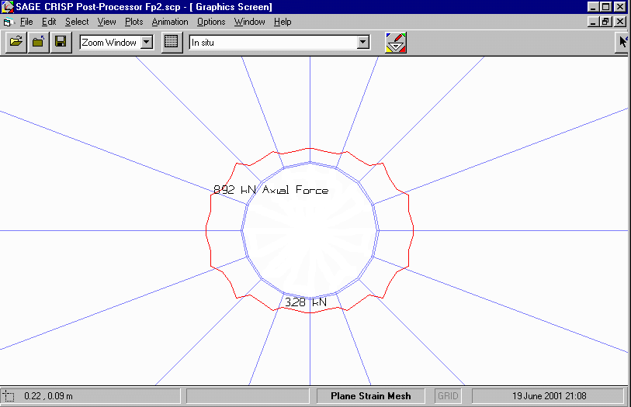Viewport: 631px width, 407px height.
Task: Select the pointer arrow tool at toolbar end
Action: tap(622, 42)
